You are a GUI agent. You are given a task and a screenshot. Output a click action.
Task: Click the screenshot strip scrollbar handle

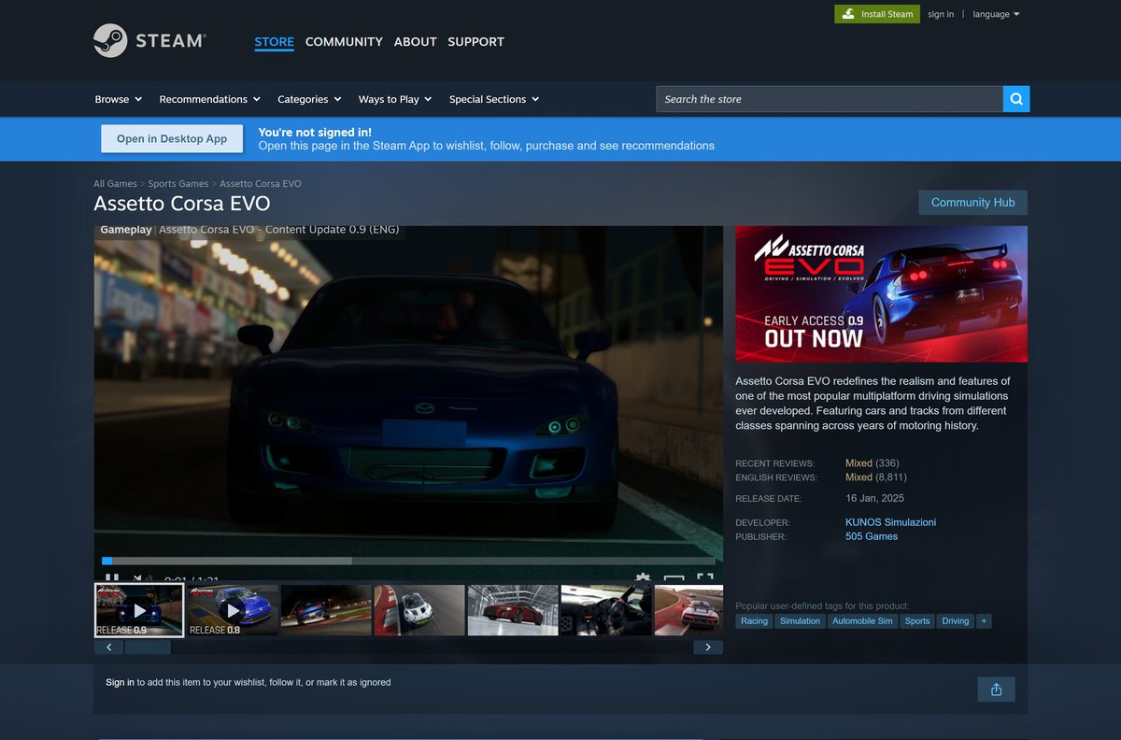click(148, 647)
